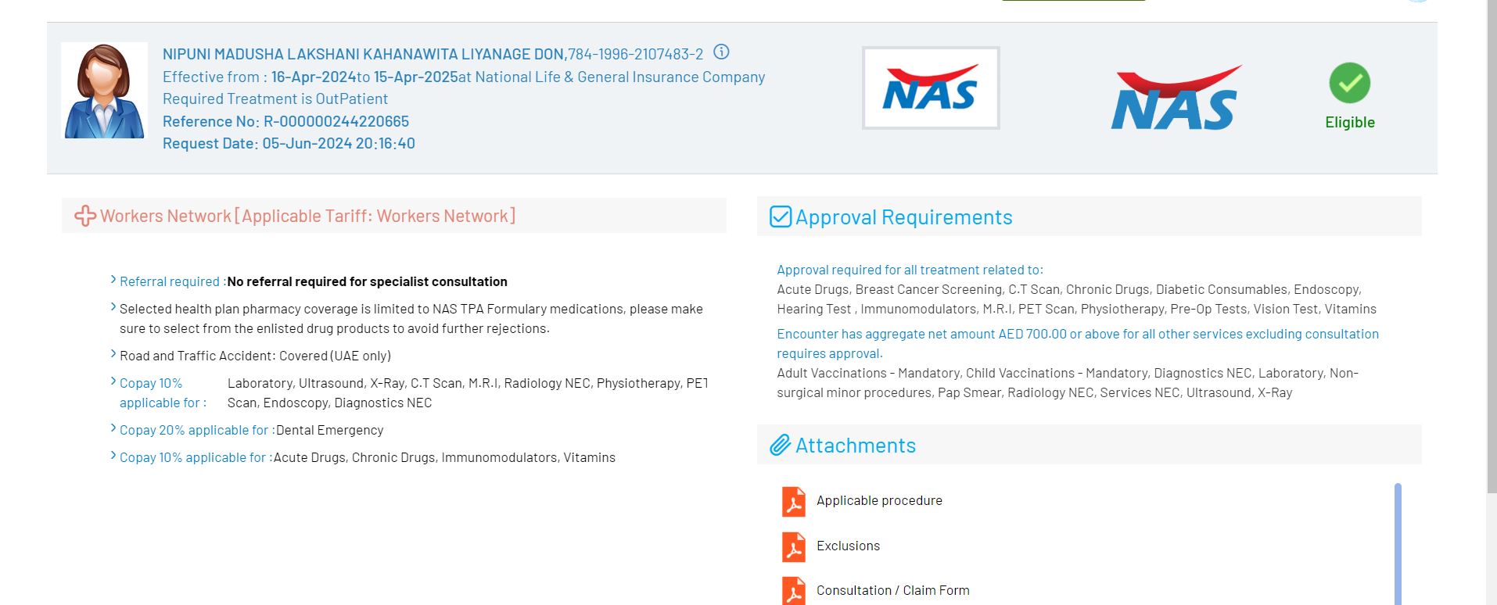Expand the Referral required chevron
1497x605 pixels.
[113, 281]
